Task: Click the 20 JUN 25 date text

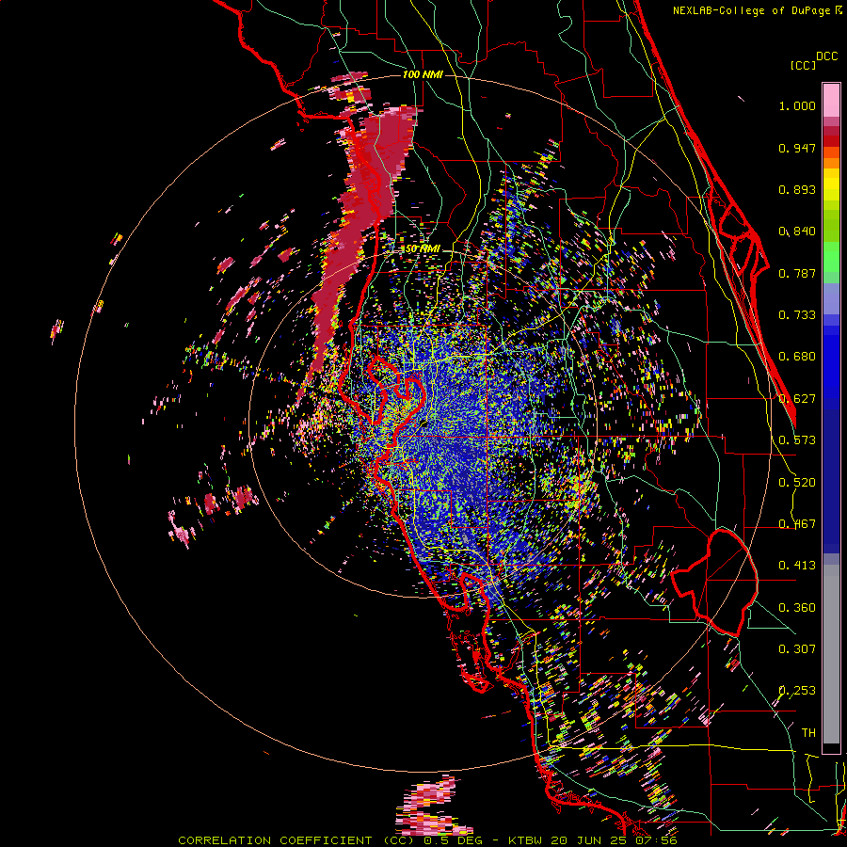Action: [590, 840]
